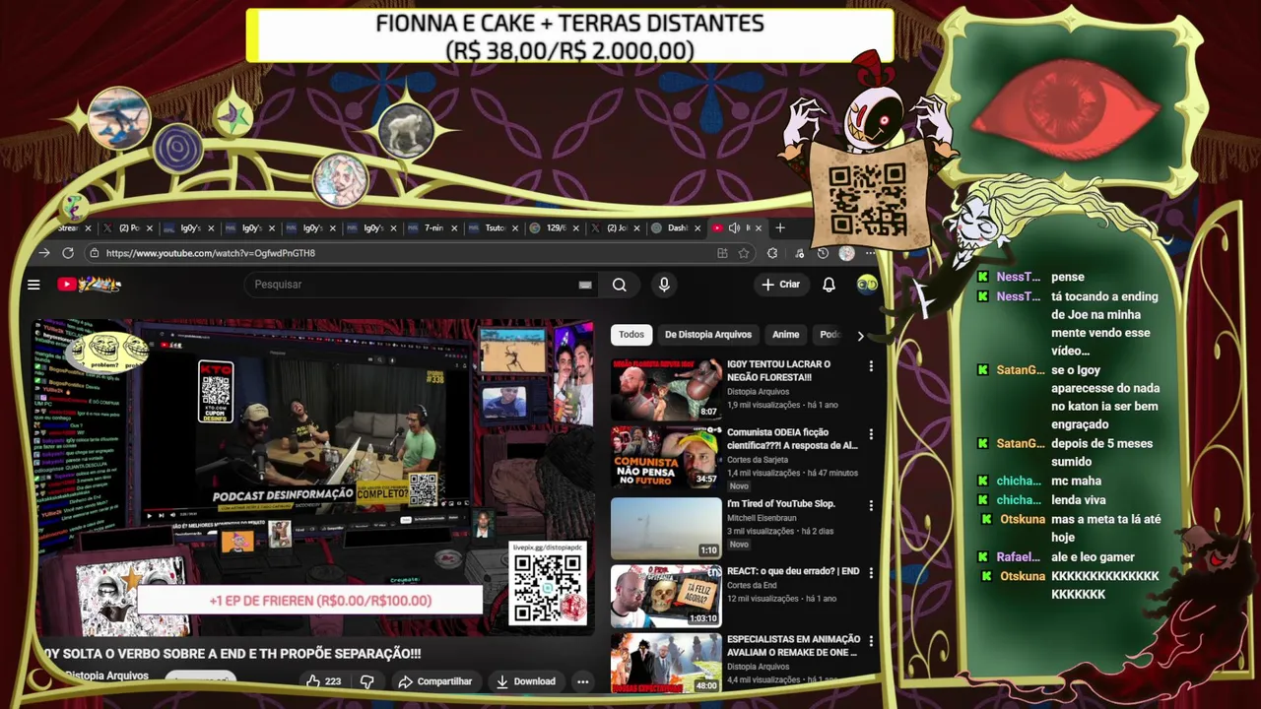This screenshot has height=709, width=1261.
Task: Switch to the Strea browser tab
Action: pos(68,228)
